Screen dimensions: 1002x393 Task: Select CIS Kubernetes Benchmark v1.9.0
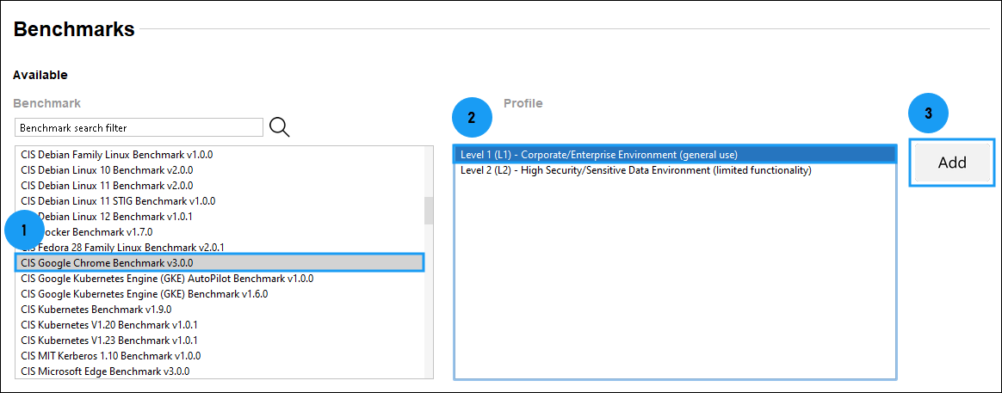coord(96,310)
